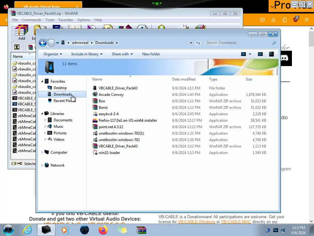Open the Tools menu in WinRAR

pyautogui.click(x=50, y=20)
